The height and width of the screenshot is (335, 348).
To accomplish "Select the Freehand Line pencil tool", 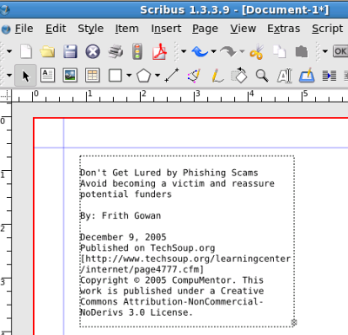I will coord(217,76).
